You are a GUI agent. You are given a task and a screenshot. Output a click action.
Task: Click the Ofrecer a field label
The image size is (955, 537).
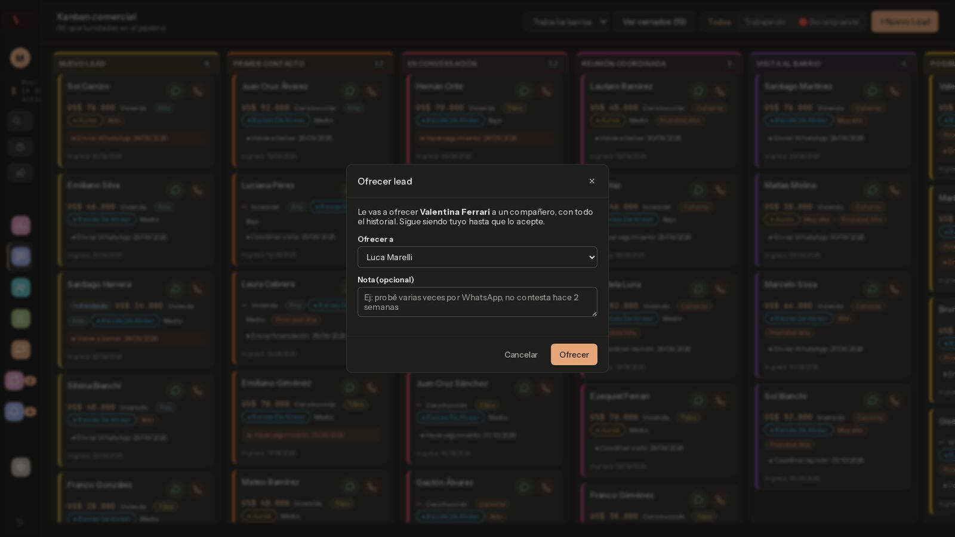coord(375,239)
